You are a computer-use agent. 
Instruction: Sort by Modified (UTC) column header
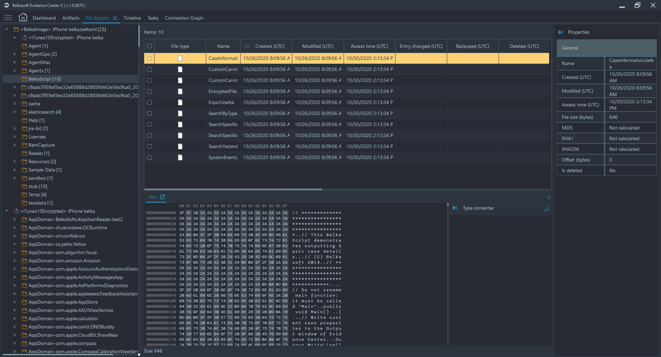coord(318,46)
